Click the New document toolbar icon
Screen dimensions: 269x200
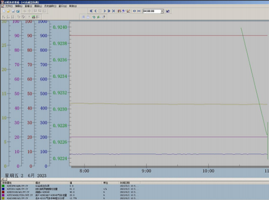click(4, 11)
